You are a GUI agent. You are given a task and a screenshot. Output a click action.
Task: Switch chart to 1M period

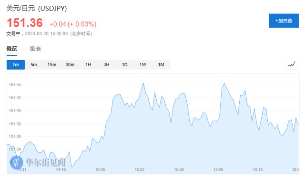pyautogui.click(x=161, y=64)
